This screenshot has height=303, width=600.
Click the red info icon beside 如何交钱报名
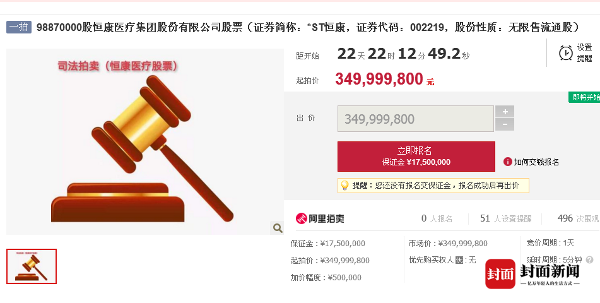coord(507,162)
